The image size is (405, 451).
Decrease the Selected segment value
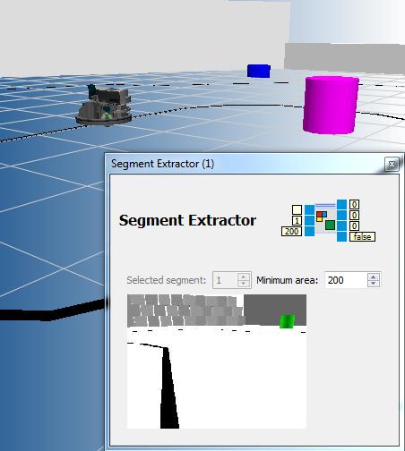click(x=244, y=284)
